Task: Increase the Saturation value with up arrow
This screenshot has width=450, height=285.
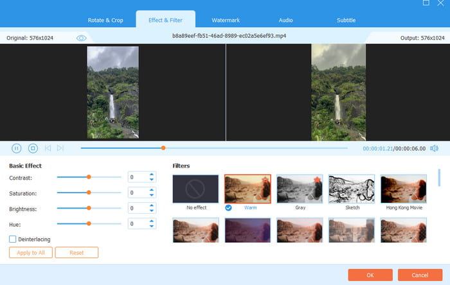Action: tap(152, 190)
